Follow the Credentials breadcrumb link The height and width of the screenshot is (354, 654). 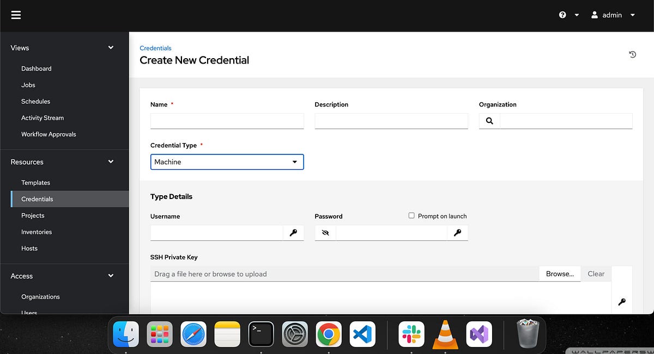pyautogui.click(x=155, y=48)
